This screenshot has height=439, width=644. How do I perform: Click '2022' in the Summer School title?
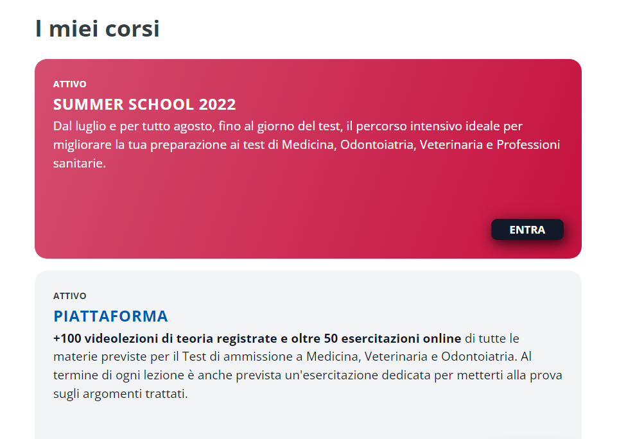217,105
